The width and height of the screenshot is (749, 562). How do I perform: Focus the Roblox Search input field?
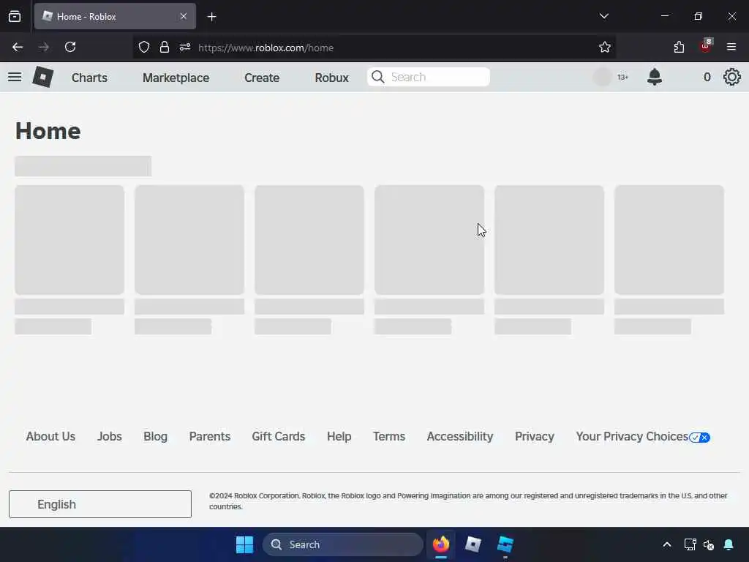pyautogui.click(x=429, y=77)
